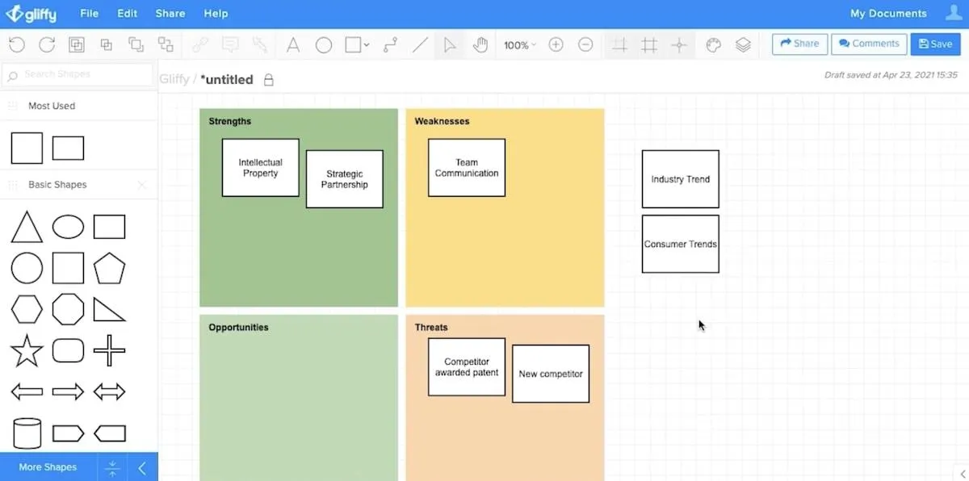Toggle snap to grid icon

pyautogui.click(x=679, y=45)
